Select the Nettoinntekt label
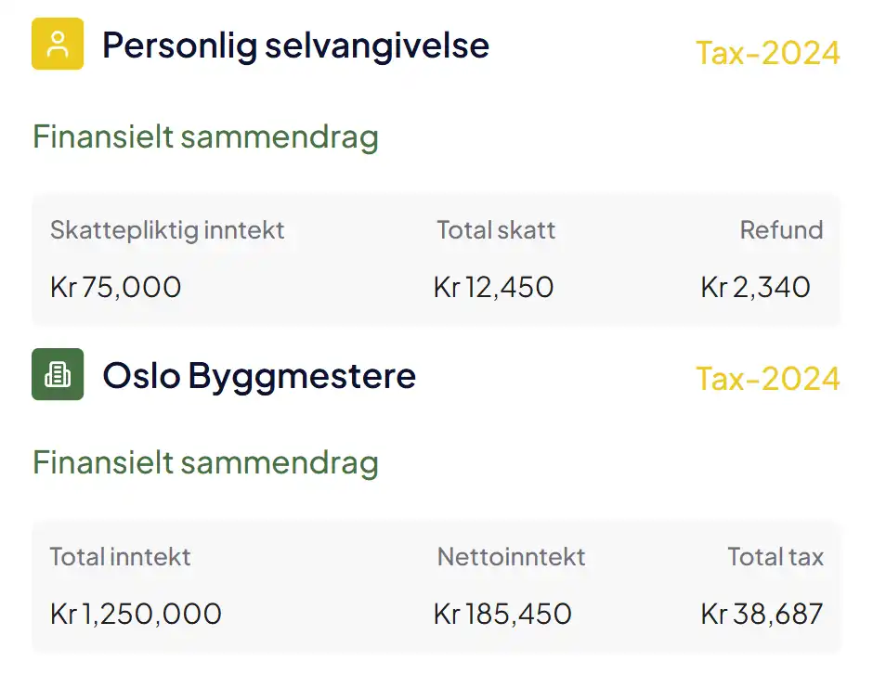The width and height of the screenshot is (873, 674). [x=511, y=557]
